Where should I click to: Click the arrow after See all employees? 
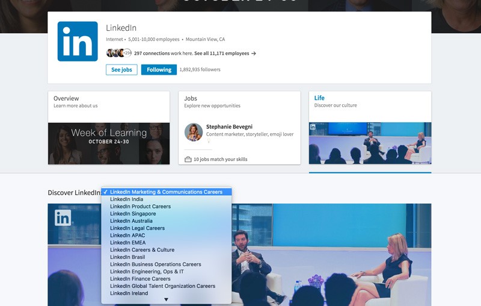tap(253, 54)
